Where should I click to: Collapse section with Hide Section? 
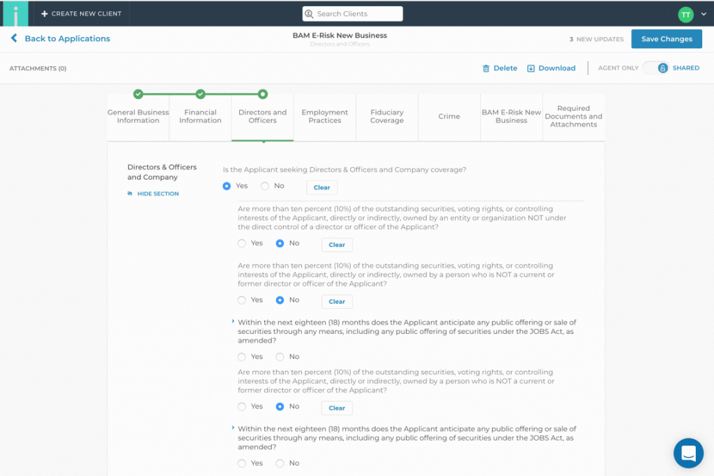[x=158, y=194]
